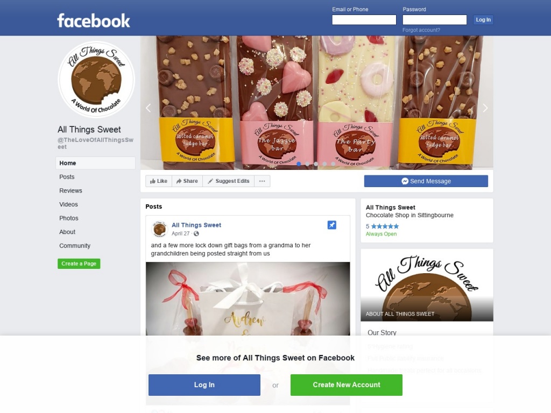
Task: Click the post author's small avatar
Action: click(159, 229)
